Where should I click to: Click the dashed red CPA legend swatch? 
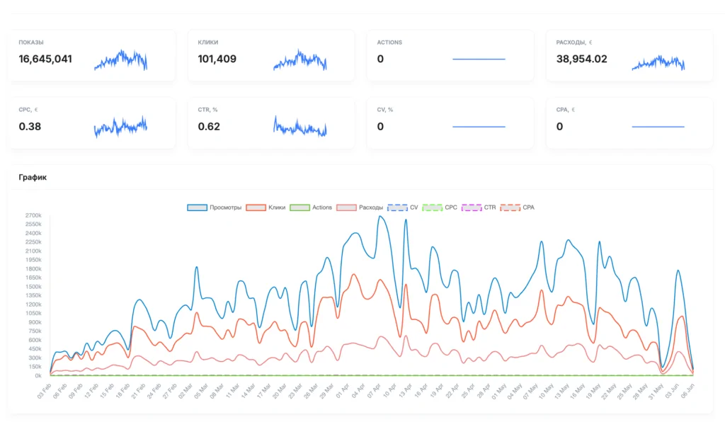(x=510, y=207)
